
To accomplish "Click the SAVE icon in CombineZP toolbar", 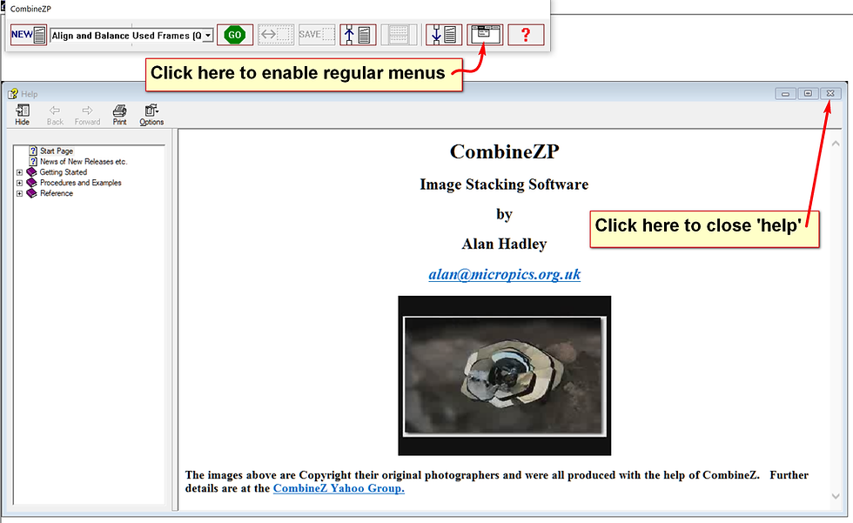I will coord(317,35).
